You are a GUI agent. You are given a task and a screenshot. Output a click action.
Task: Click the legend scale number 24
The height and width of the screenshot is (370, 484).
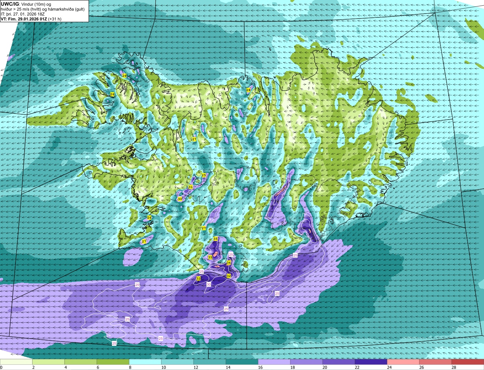(x=390, y=367)
